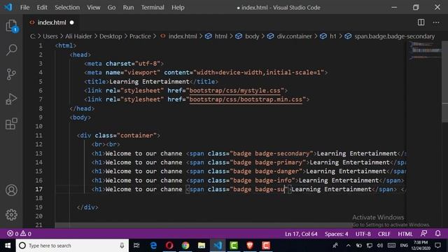Click the Visual Studio Code taskbar icon

218,246
